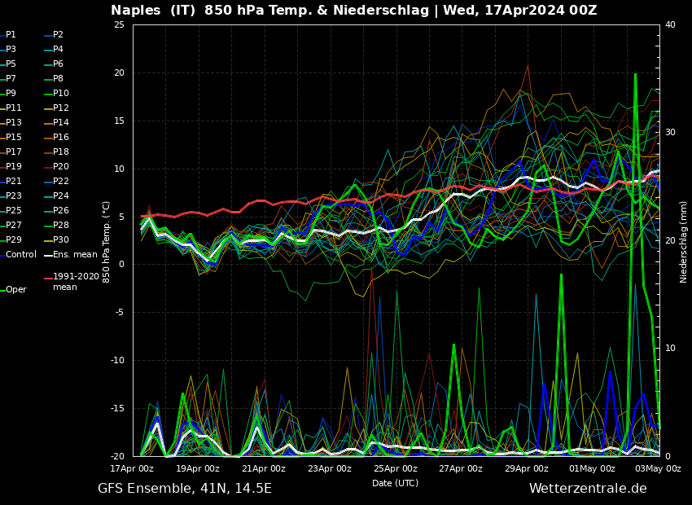This screenshot has width=692, height=505.
Task: Click the 17Apr 00z date tick
Action: point(134,469)
